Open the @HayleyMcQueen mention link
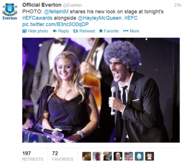Viewport: 182px width, 162px height. click(99, 18)
